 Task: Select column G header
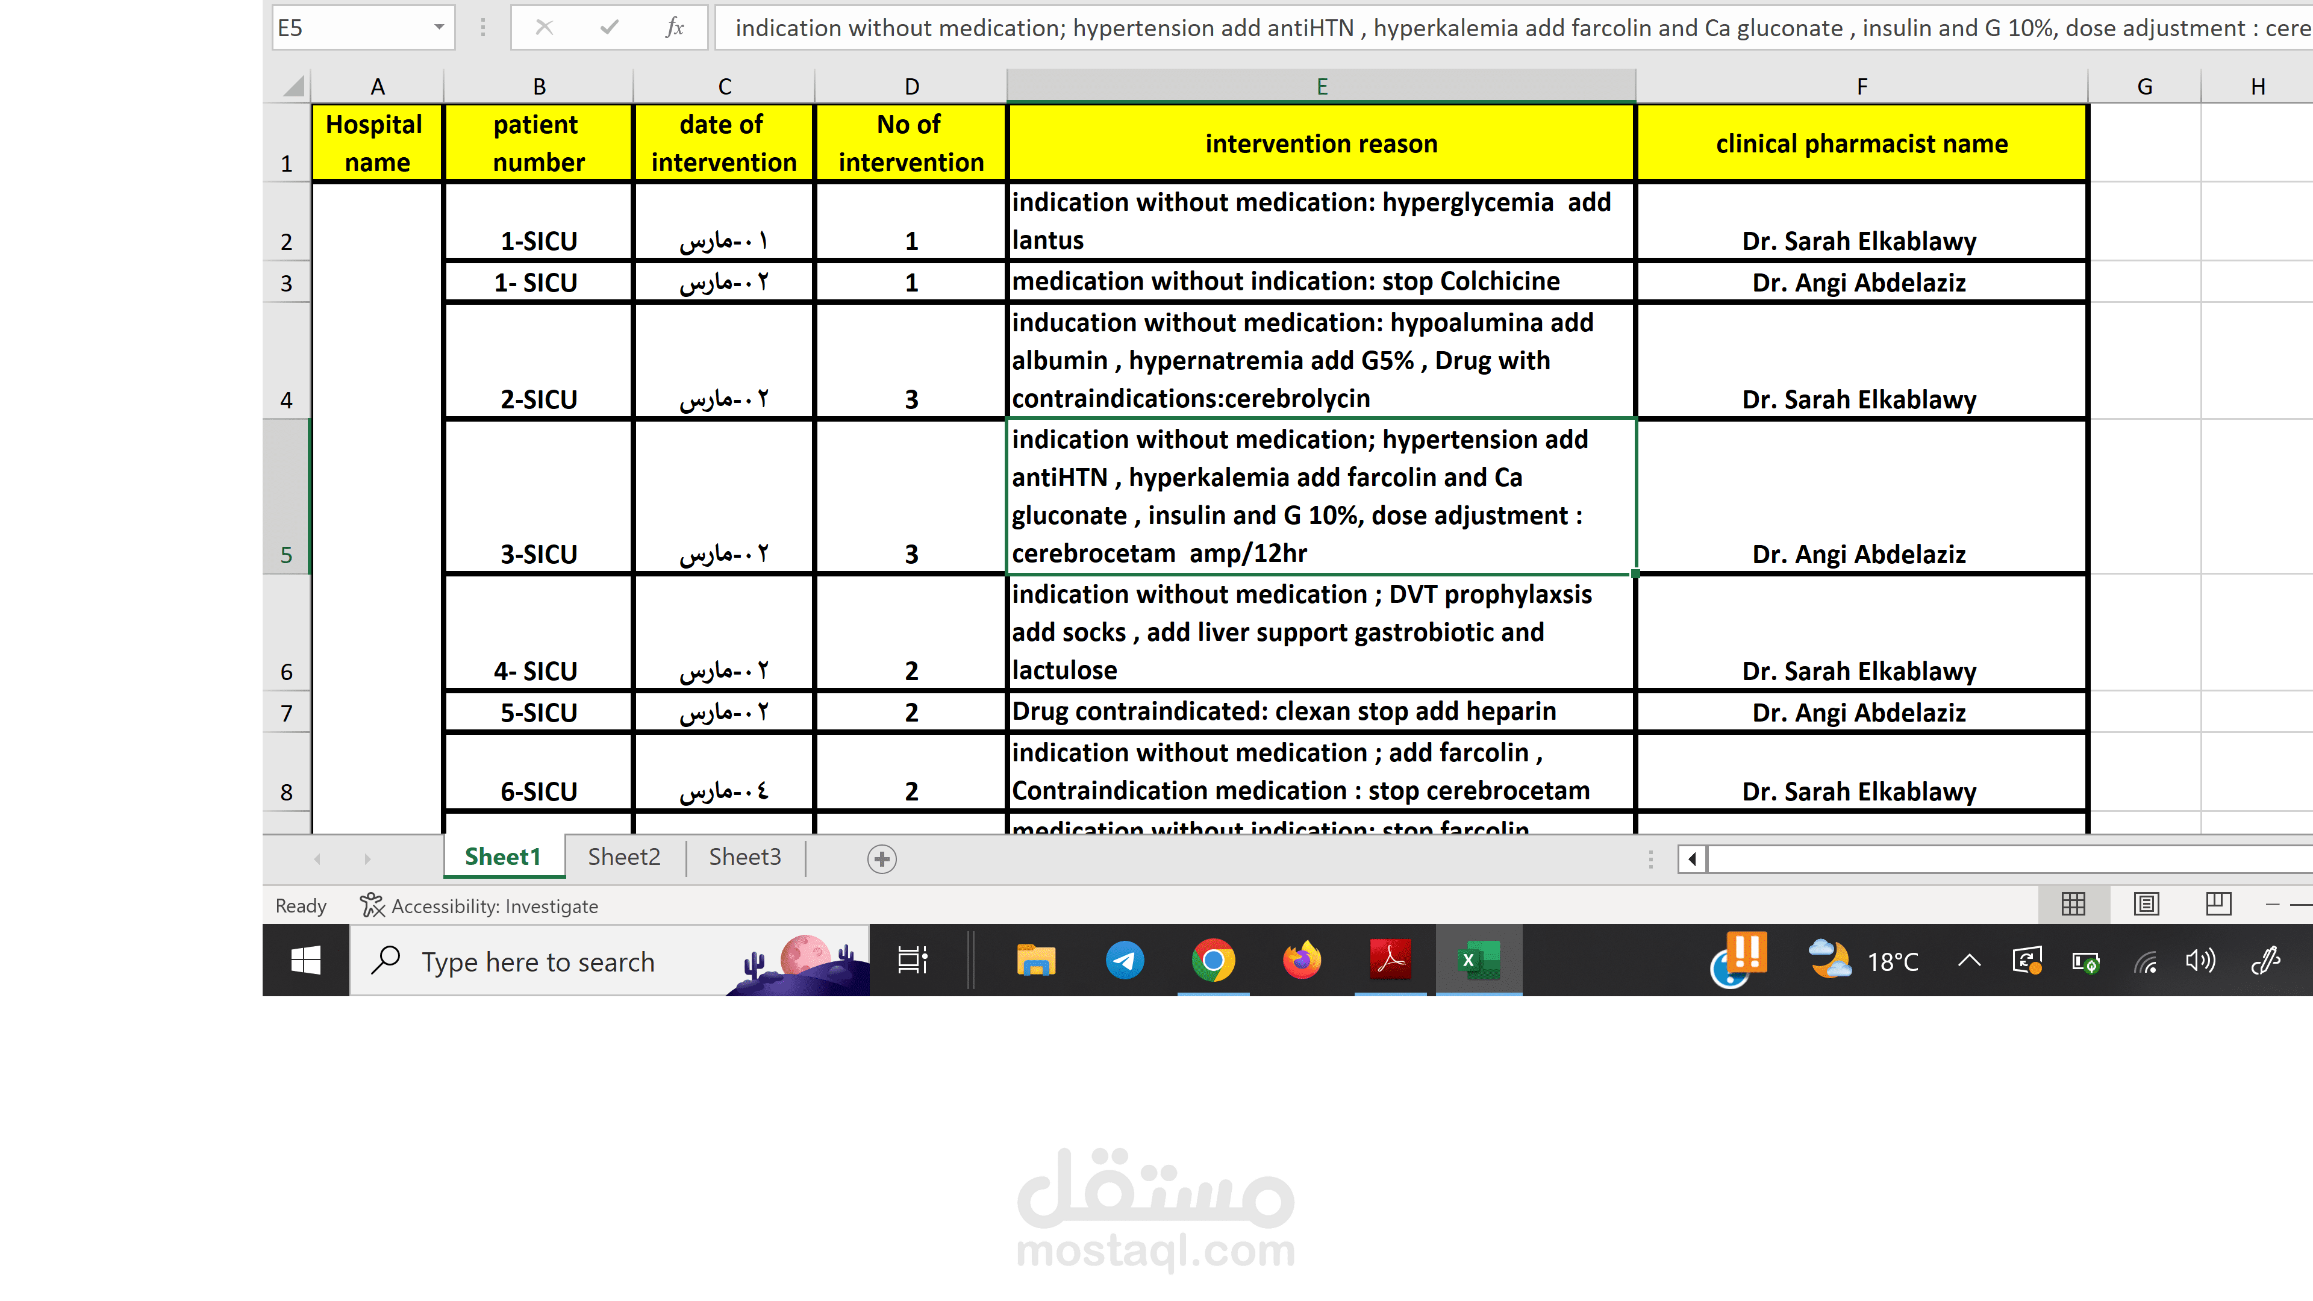pos(2145,86)
